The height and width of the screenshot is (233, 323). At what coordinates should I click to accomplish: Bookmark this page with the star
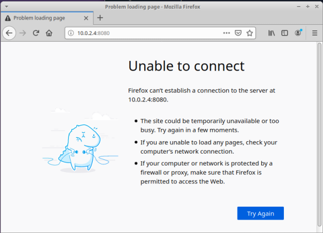(x=250, y=33)
